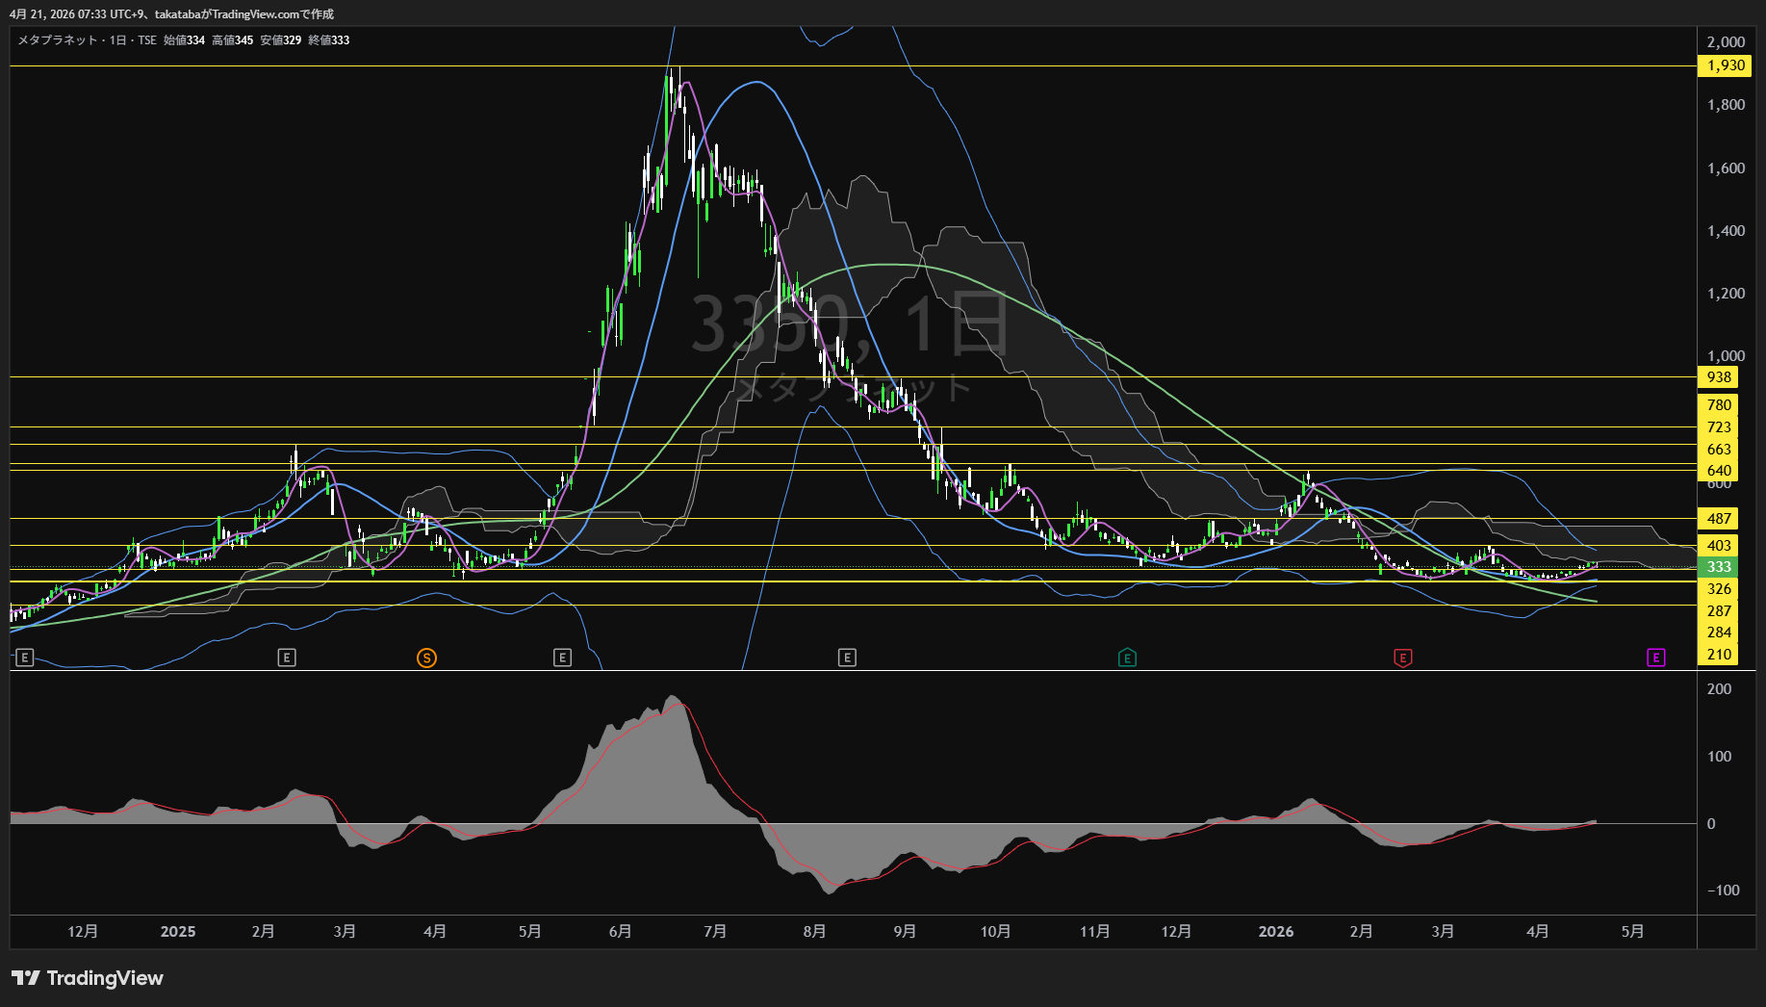Click the red E earnings marker

(1403, 658)
